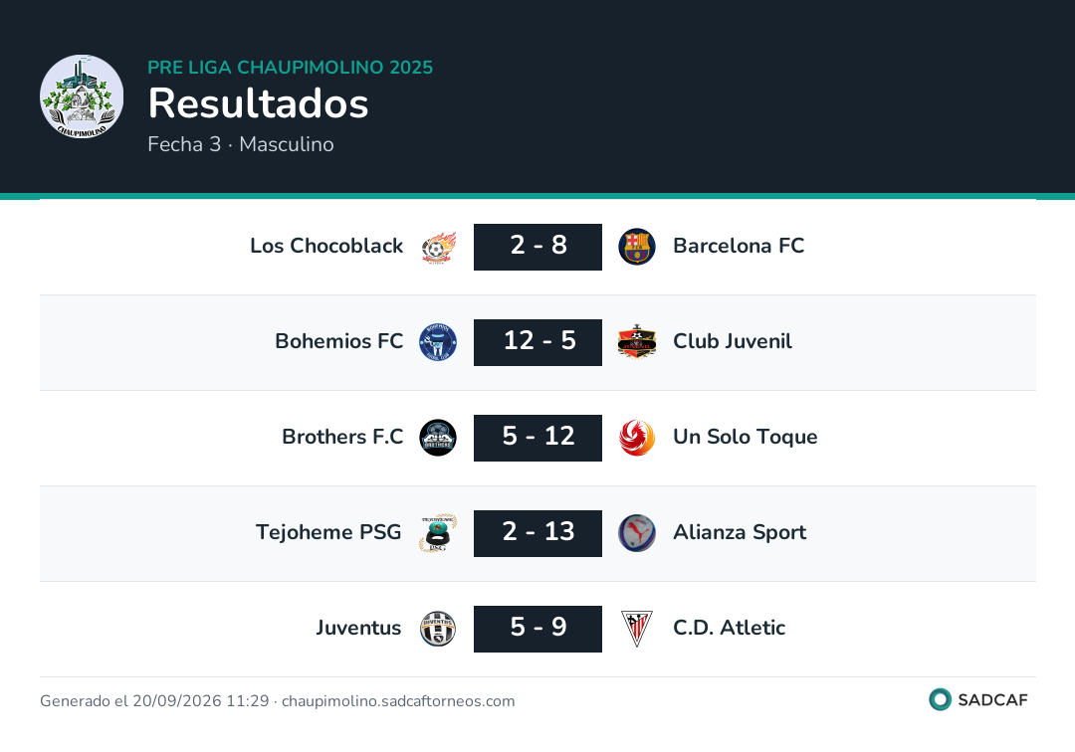This screenshot has height=752, width=1075.
Task: Select the Un Solo Toque team name
Action: 746,437
